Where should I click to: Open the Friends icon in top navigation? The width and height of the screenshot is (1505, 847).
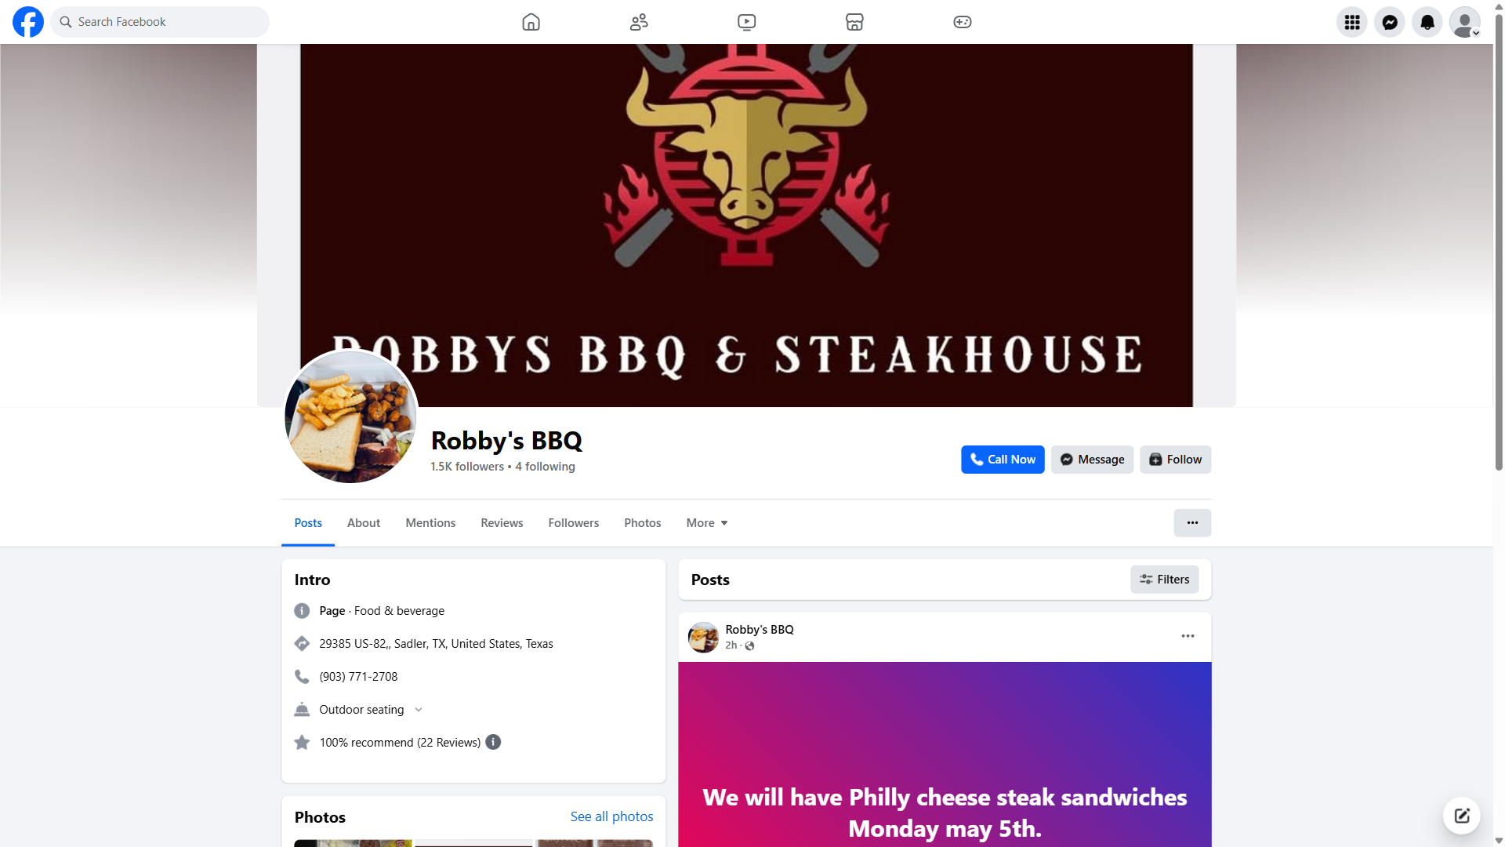(x=639, y=22)
